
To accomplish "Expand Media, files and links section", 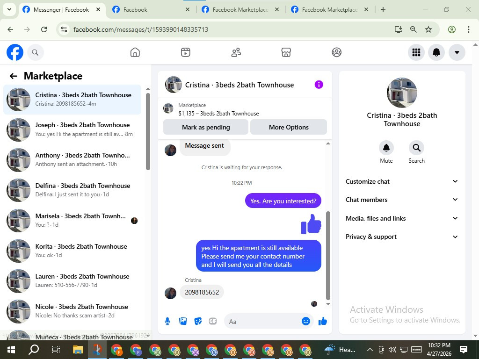I will [x=402, y=218].
